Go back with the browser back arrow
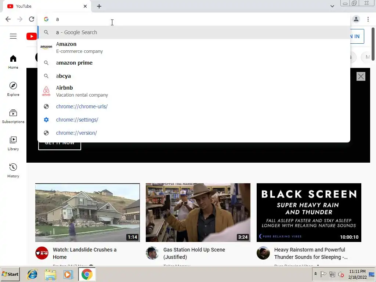The height and width of the screenshot is (282, 376). (x=8, y=19)
